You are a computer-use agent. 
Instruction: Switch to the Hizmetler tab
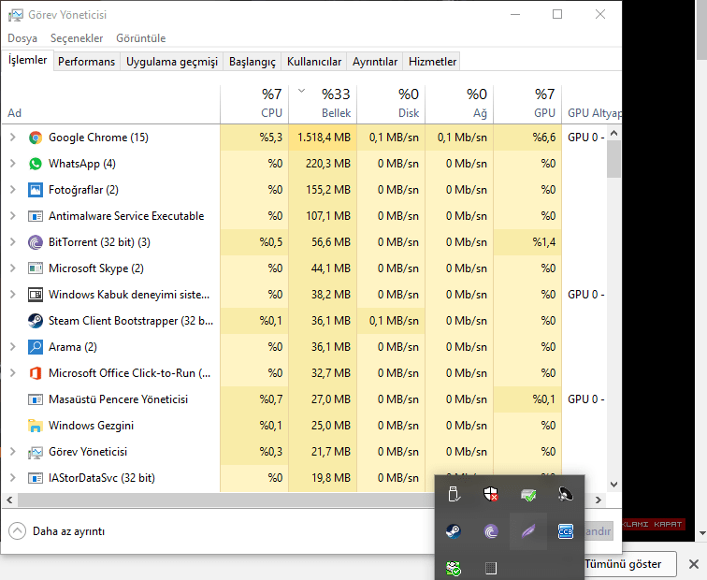pos(432,62)
